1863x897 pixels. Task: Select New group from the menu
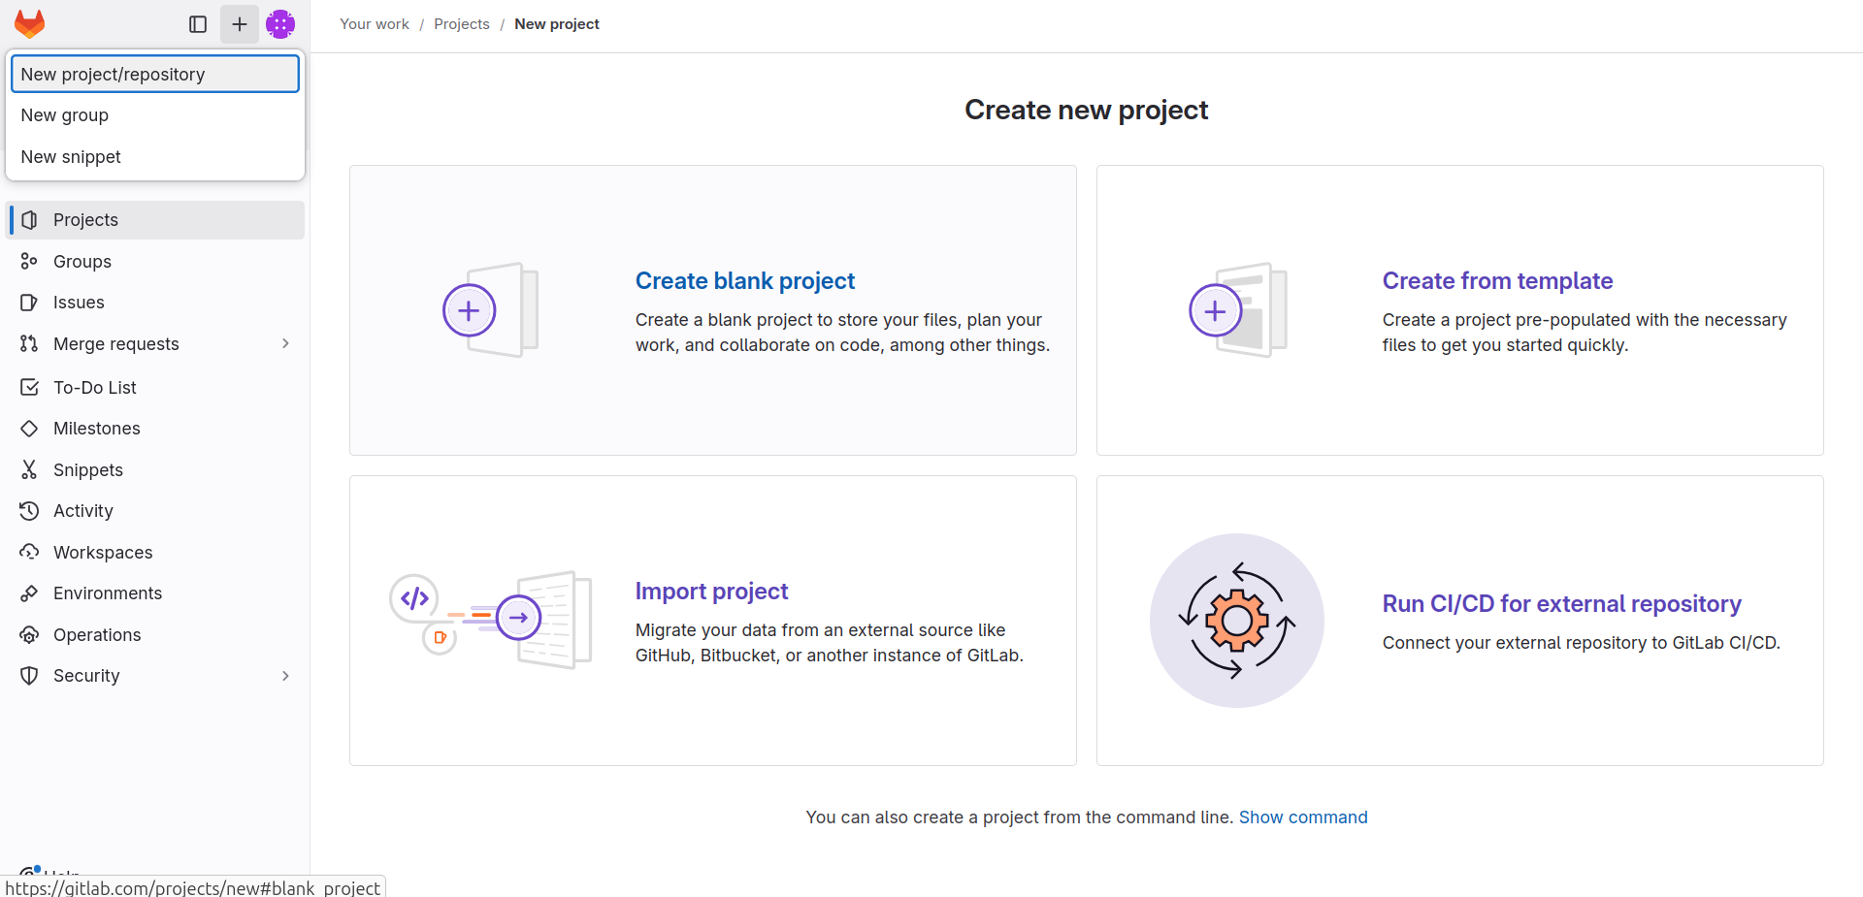(x=65, y=114)
